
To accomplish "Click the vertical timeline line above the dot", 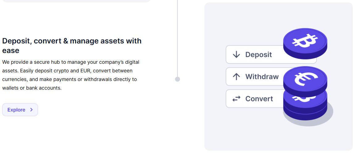I will pos(177,37).
